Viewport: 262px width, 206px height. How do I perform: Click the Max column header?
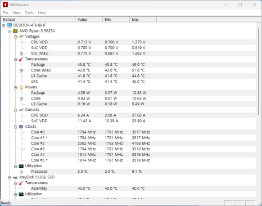(x=143, y=20)
